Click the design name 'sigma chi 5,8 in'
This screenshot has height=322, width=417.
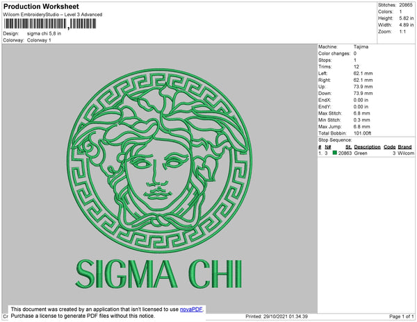coord(44,33)
